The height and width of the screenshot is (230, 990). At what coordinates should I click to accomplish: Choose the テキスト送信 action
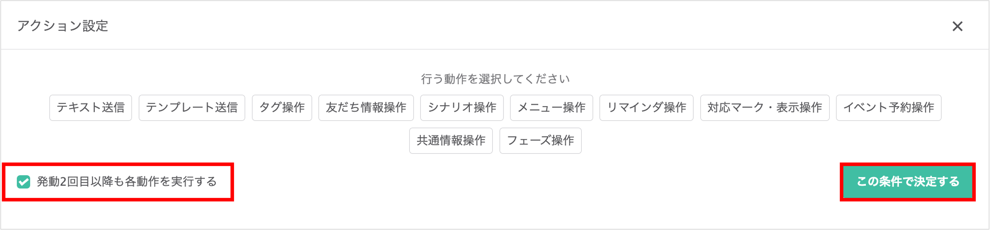[90, 108]
